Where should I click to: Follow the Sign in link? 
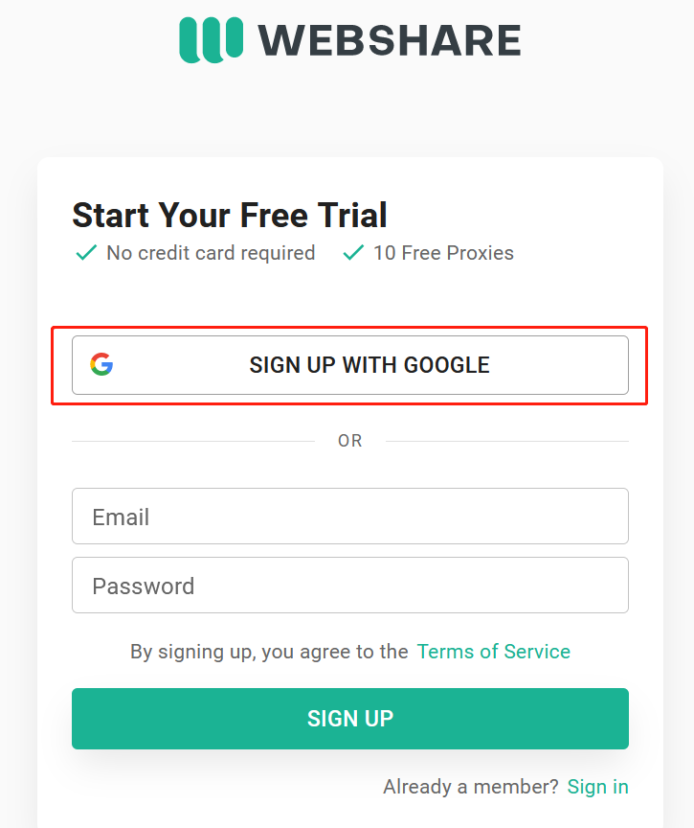[597, 787]
